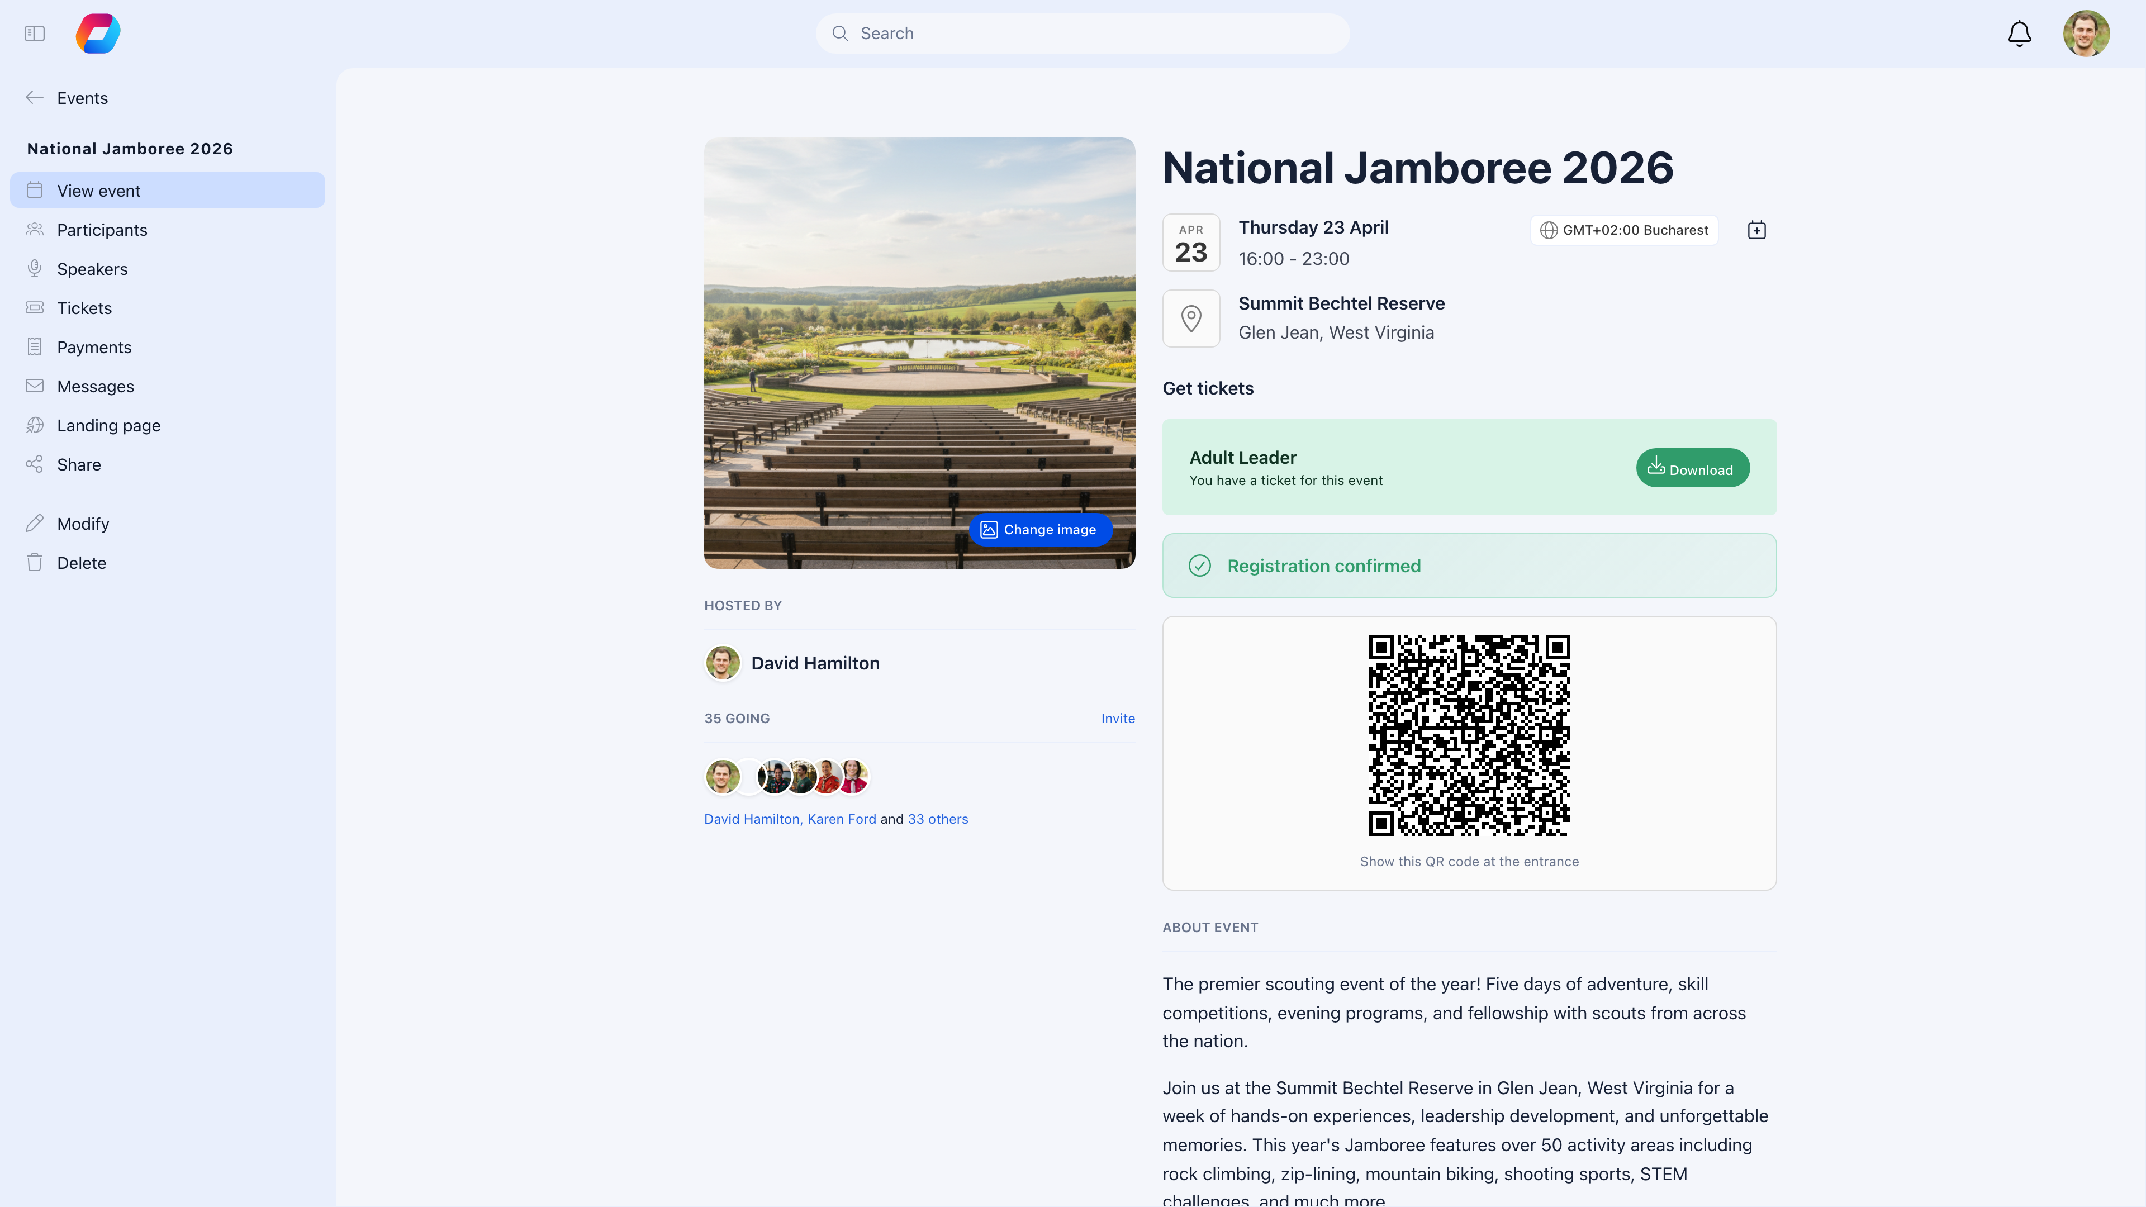Select the Share option

coord(78,464)
